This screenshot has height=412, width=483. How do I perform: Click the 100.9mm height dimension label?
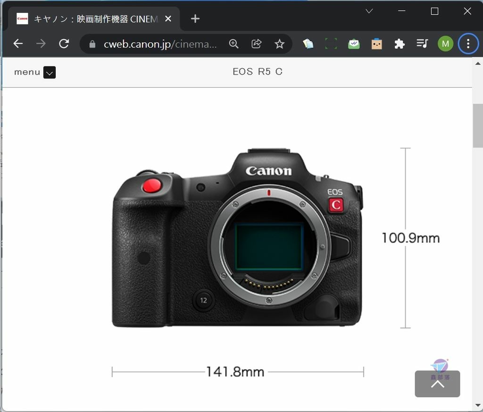(411, 238)
